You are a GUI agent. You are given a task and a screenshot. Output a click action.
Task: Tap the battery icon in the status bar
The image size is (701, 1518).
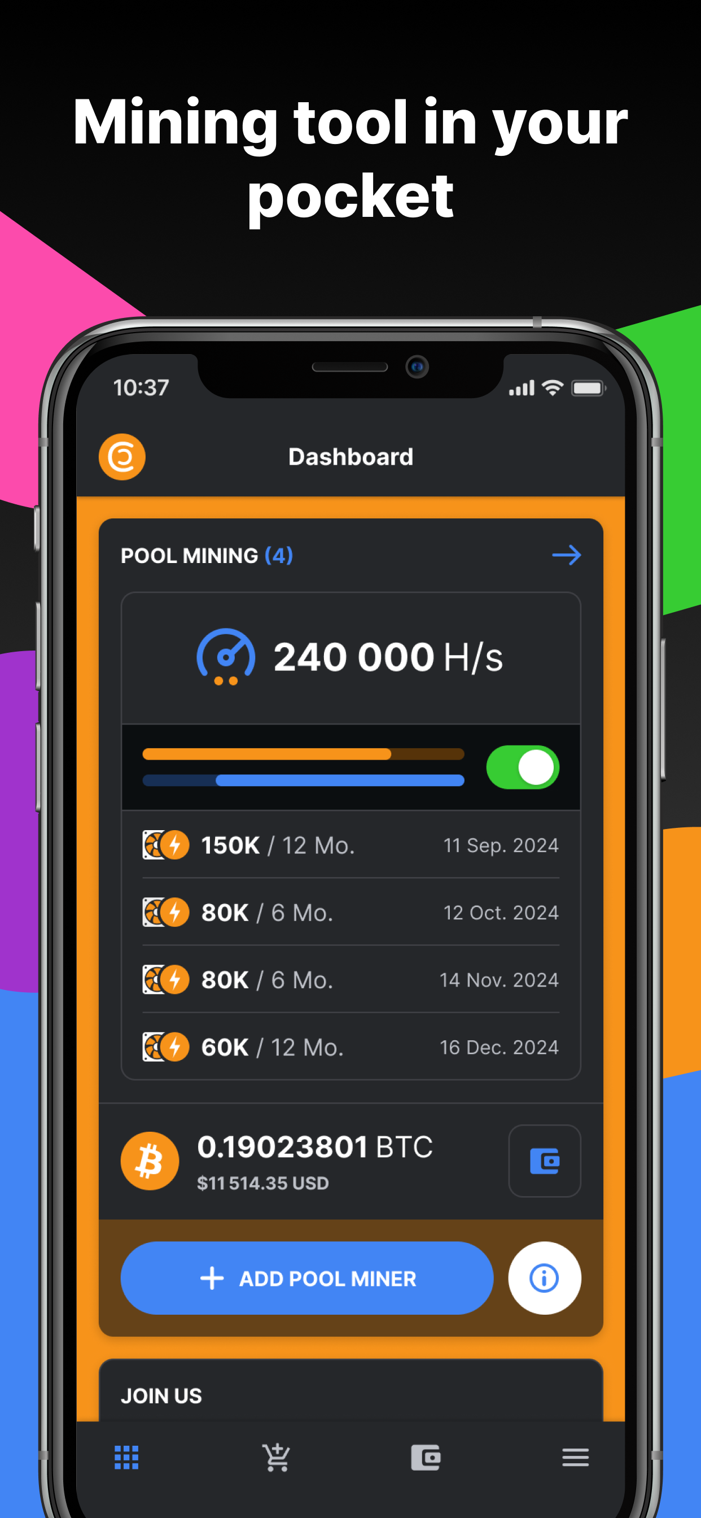pos(589,388)
